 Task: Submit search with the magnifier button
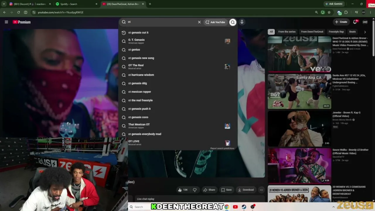point(233,22)
